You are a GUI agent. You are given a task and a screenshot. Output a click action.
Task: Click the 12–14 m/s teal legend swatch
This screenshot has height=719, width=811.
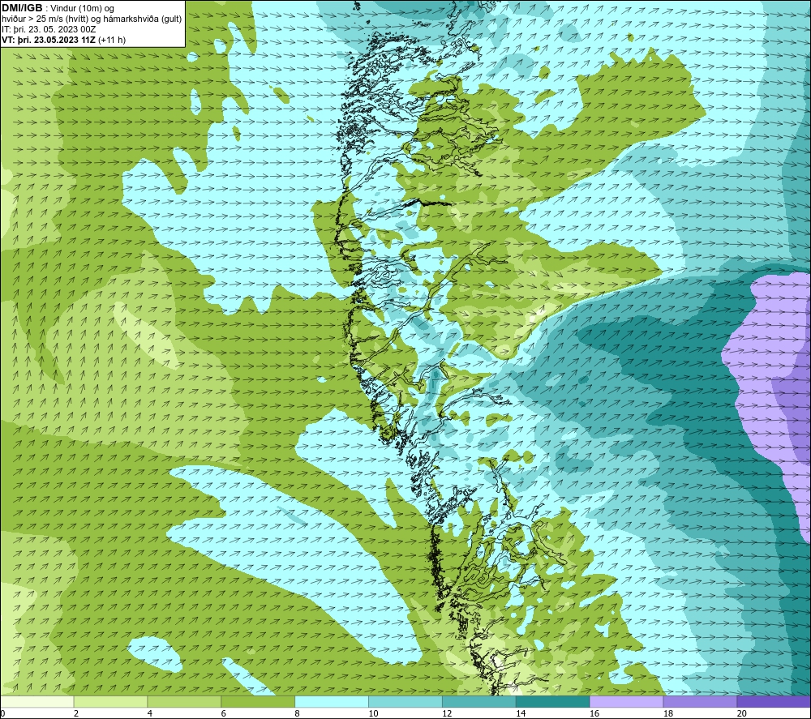(479, 701)
